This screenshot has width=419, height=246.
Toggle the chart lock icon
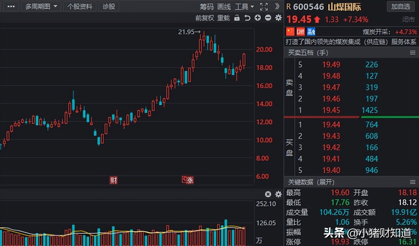[237, 18]
